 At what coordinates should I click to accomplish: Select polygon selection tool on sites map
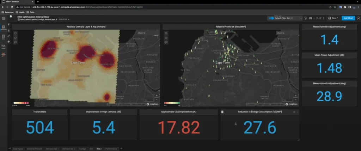166,38
